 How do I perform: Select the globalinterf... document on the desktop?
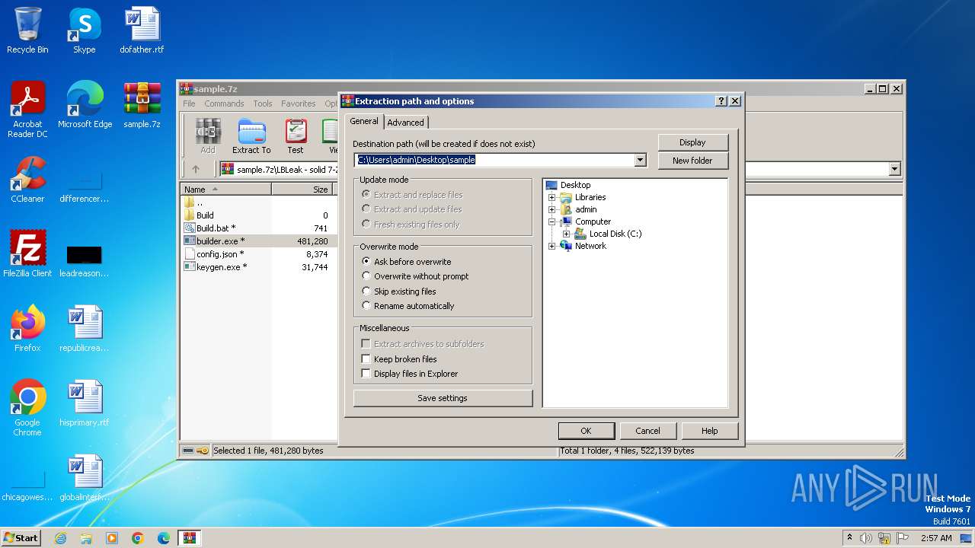click(x=85, y=478)
